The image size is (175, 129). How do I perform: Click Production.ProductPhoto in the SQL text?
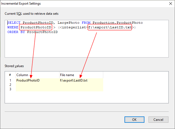click(x=118, y=23)
